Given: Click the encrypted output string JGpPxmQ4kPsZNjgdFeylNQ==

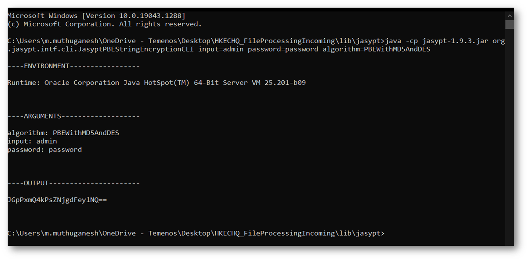Looking at the screenshot, I should click(57, 200).
